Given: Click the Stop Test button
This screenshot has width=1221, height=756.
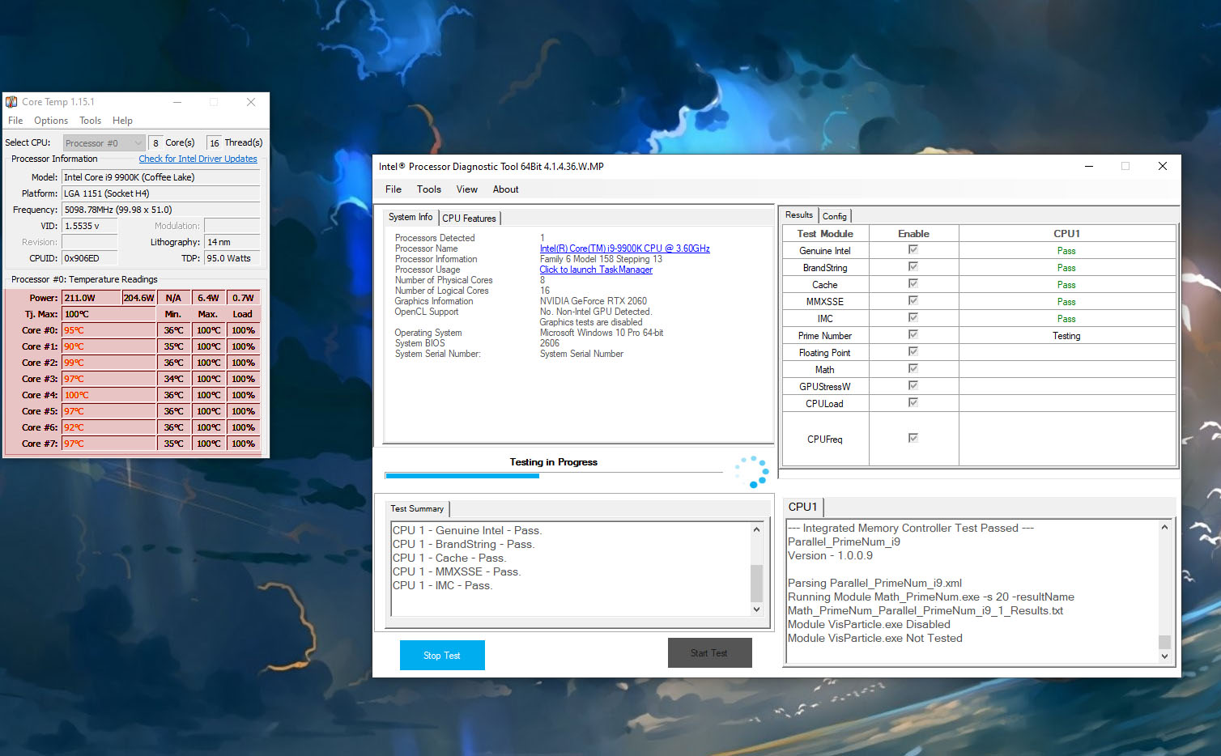Looking at the screenshot, I should (442, 656).
